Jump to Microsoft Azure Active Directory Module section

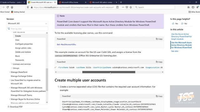click(181, 45)
